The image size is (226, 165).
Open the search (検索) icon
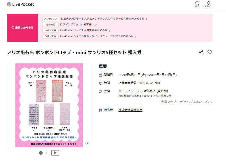[x=197, y=4]
